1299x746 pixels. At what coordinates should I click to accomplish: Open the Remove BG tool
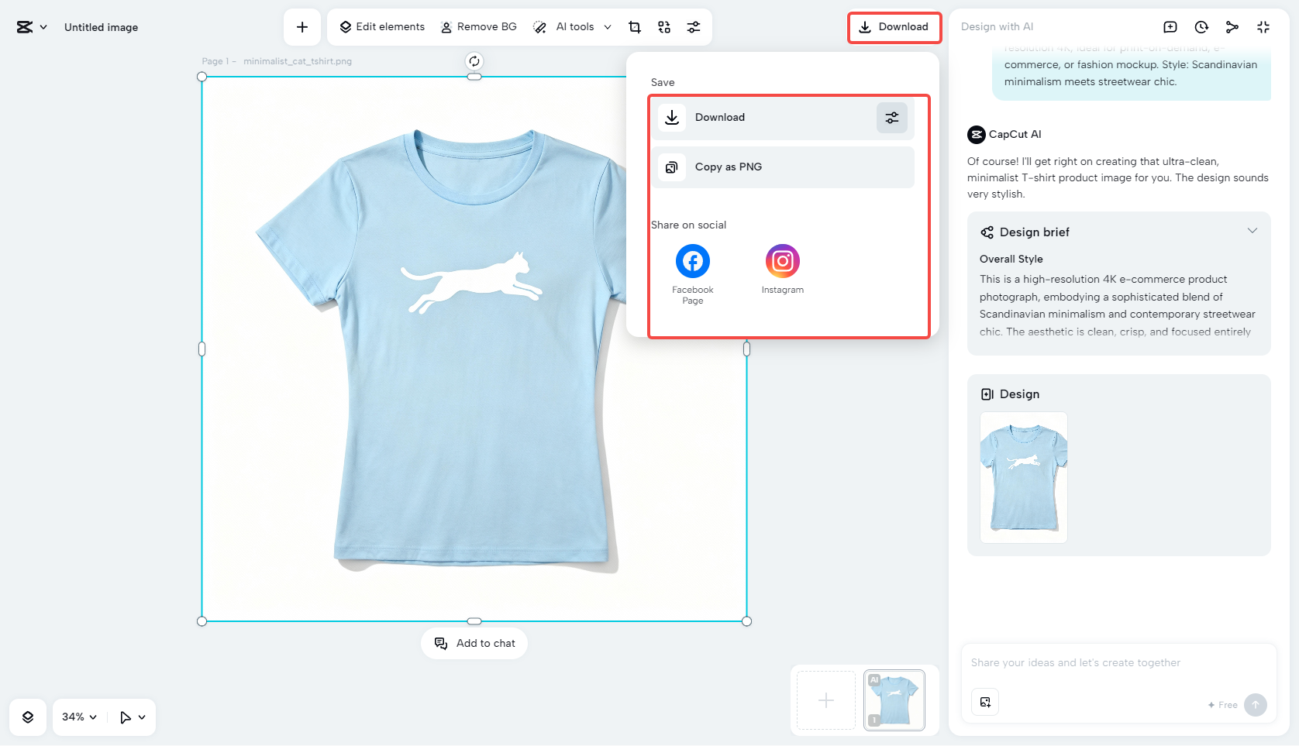(x=478, y=26)
